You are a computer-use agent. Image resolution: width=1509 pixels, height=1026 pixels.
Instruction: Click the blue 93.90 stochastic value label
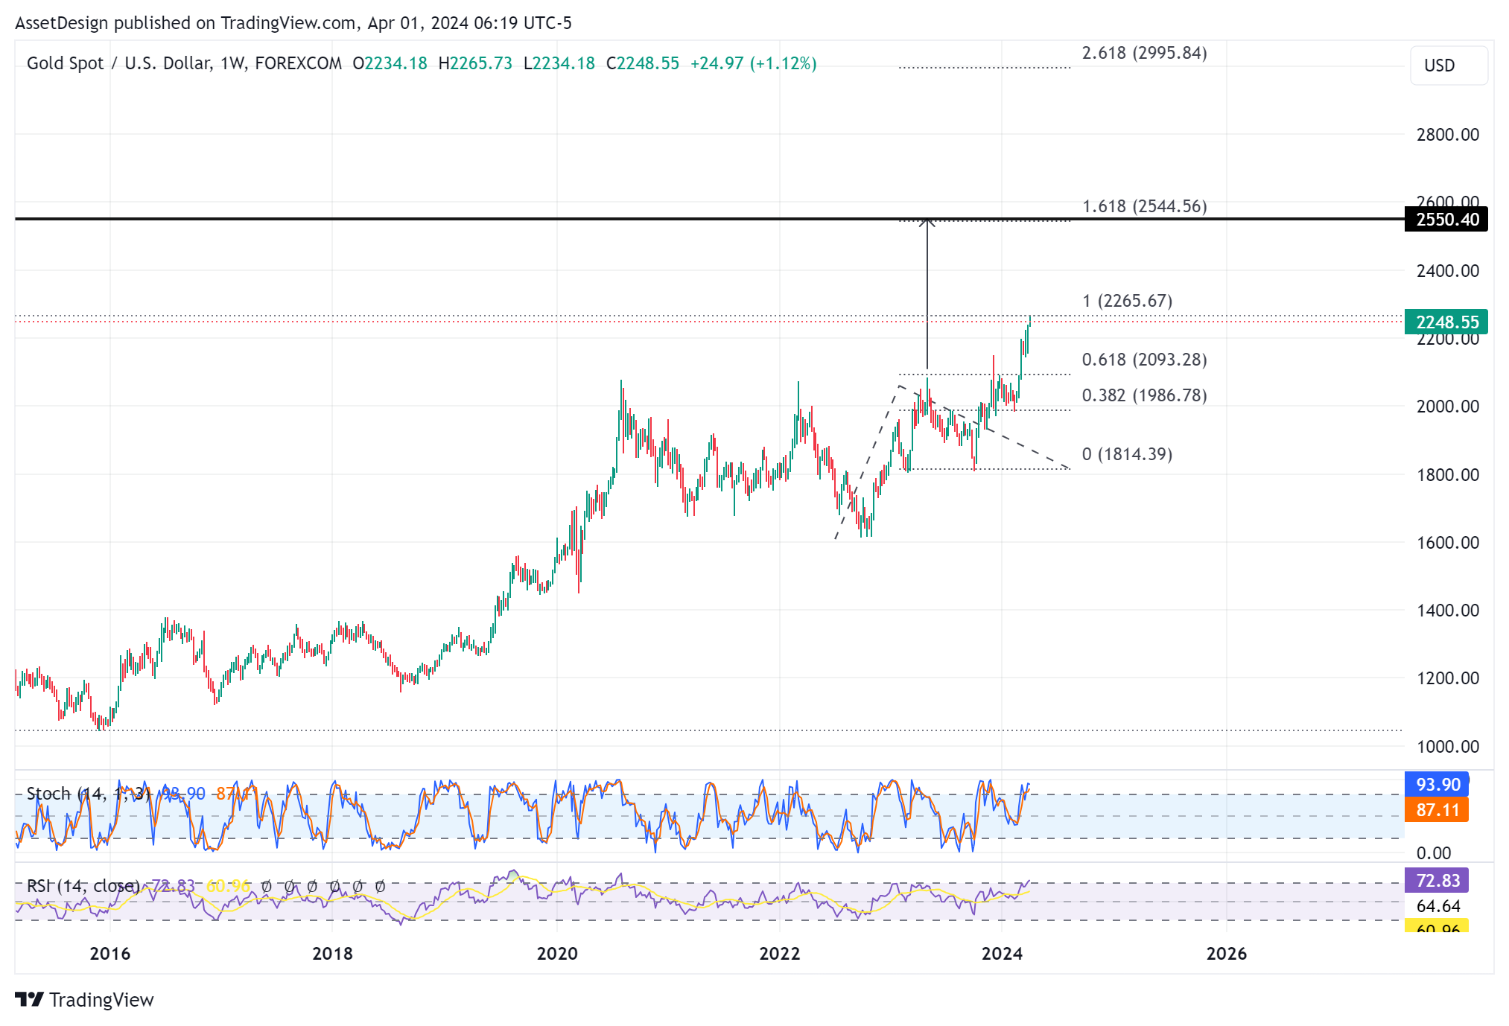pos(1437,785)
